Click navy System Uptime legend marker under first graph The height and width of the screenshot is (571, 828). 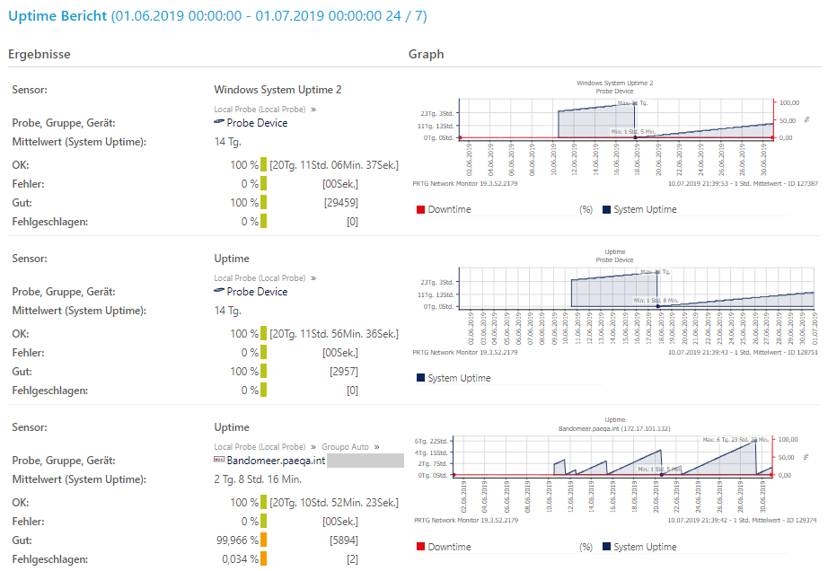click(607, 209)
